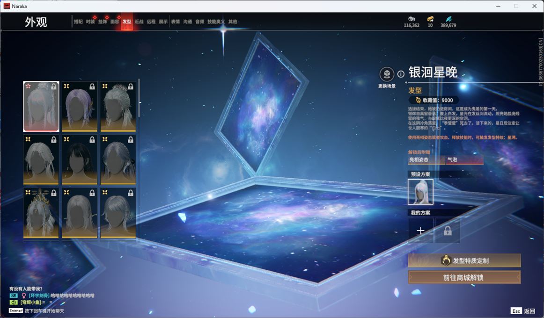Click the Naraka app icon in title bar
Image resolution: width=544 pixels, height=318 pixels.
coord(7,6)
